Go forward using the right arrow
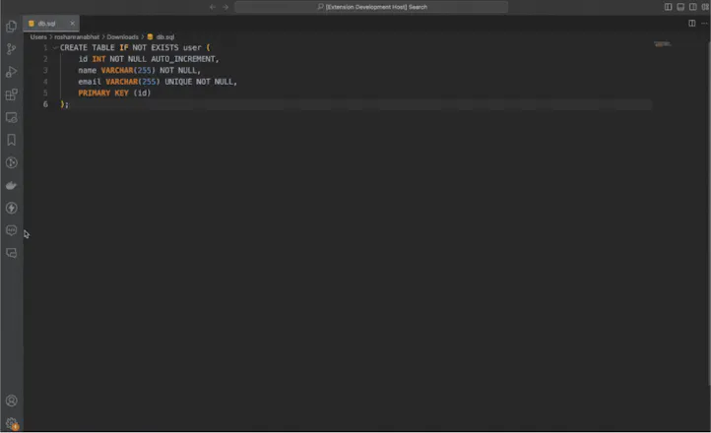 pos(226,7)
